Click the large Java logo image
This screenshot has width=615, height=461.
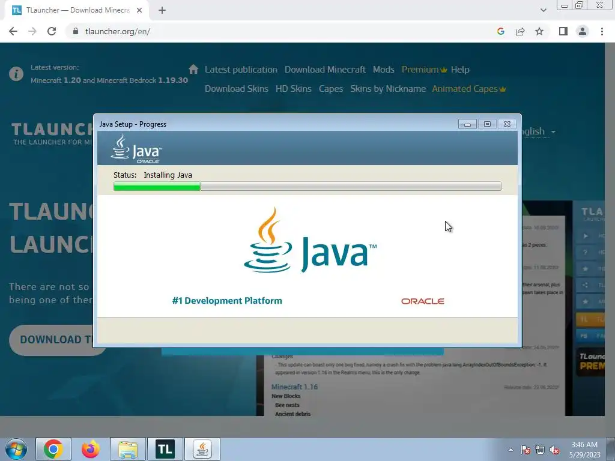point(310,240)
